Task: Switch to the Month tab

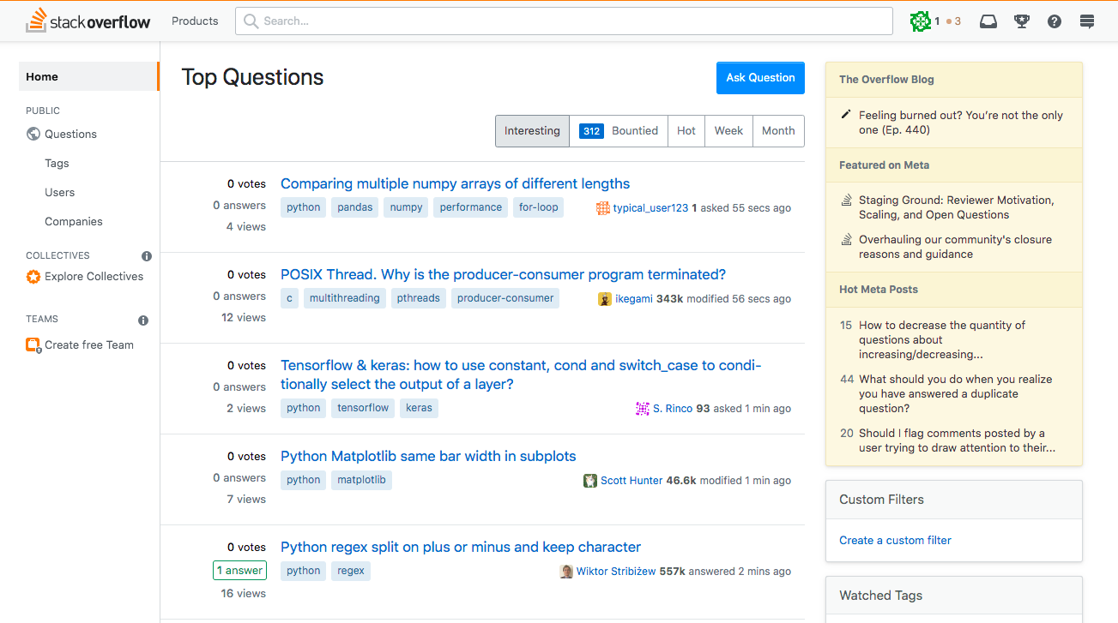Action: 778,131
